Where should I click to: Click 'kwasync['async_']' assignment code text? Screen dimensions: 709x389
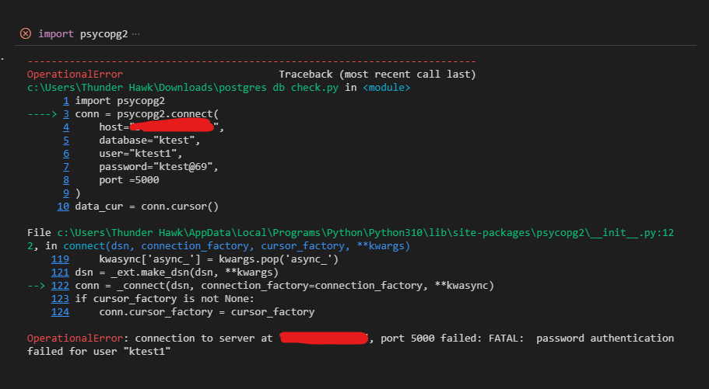click(x=219, y=259)
